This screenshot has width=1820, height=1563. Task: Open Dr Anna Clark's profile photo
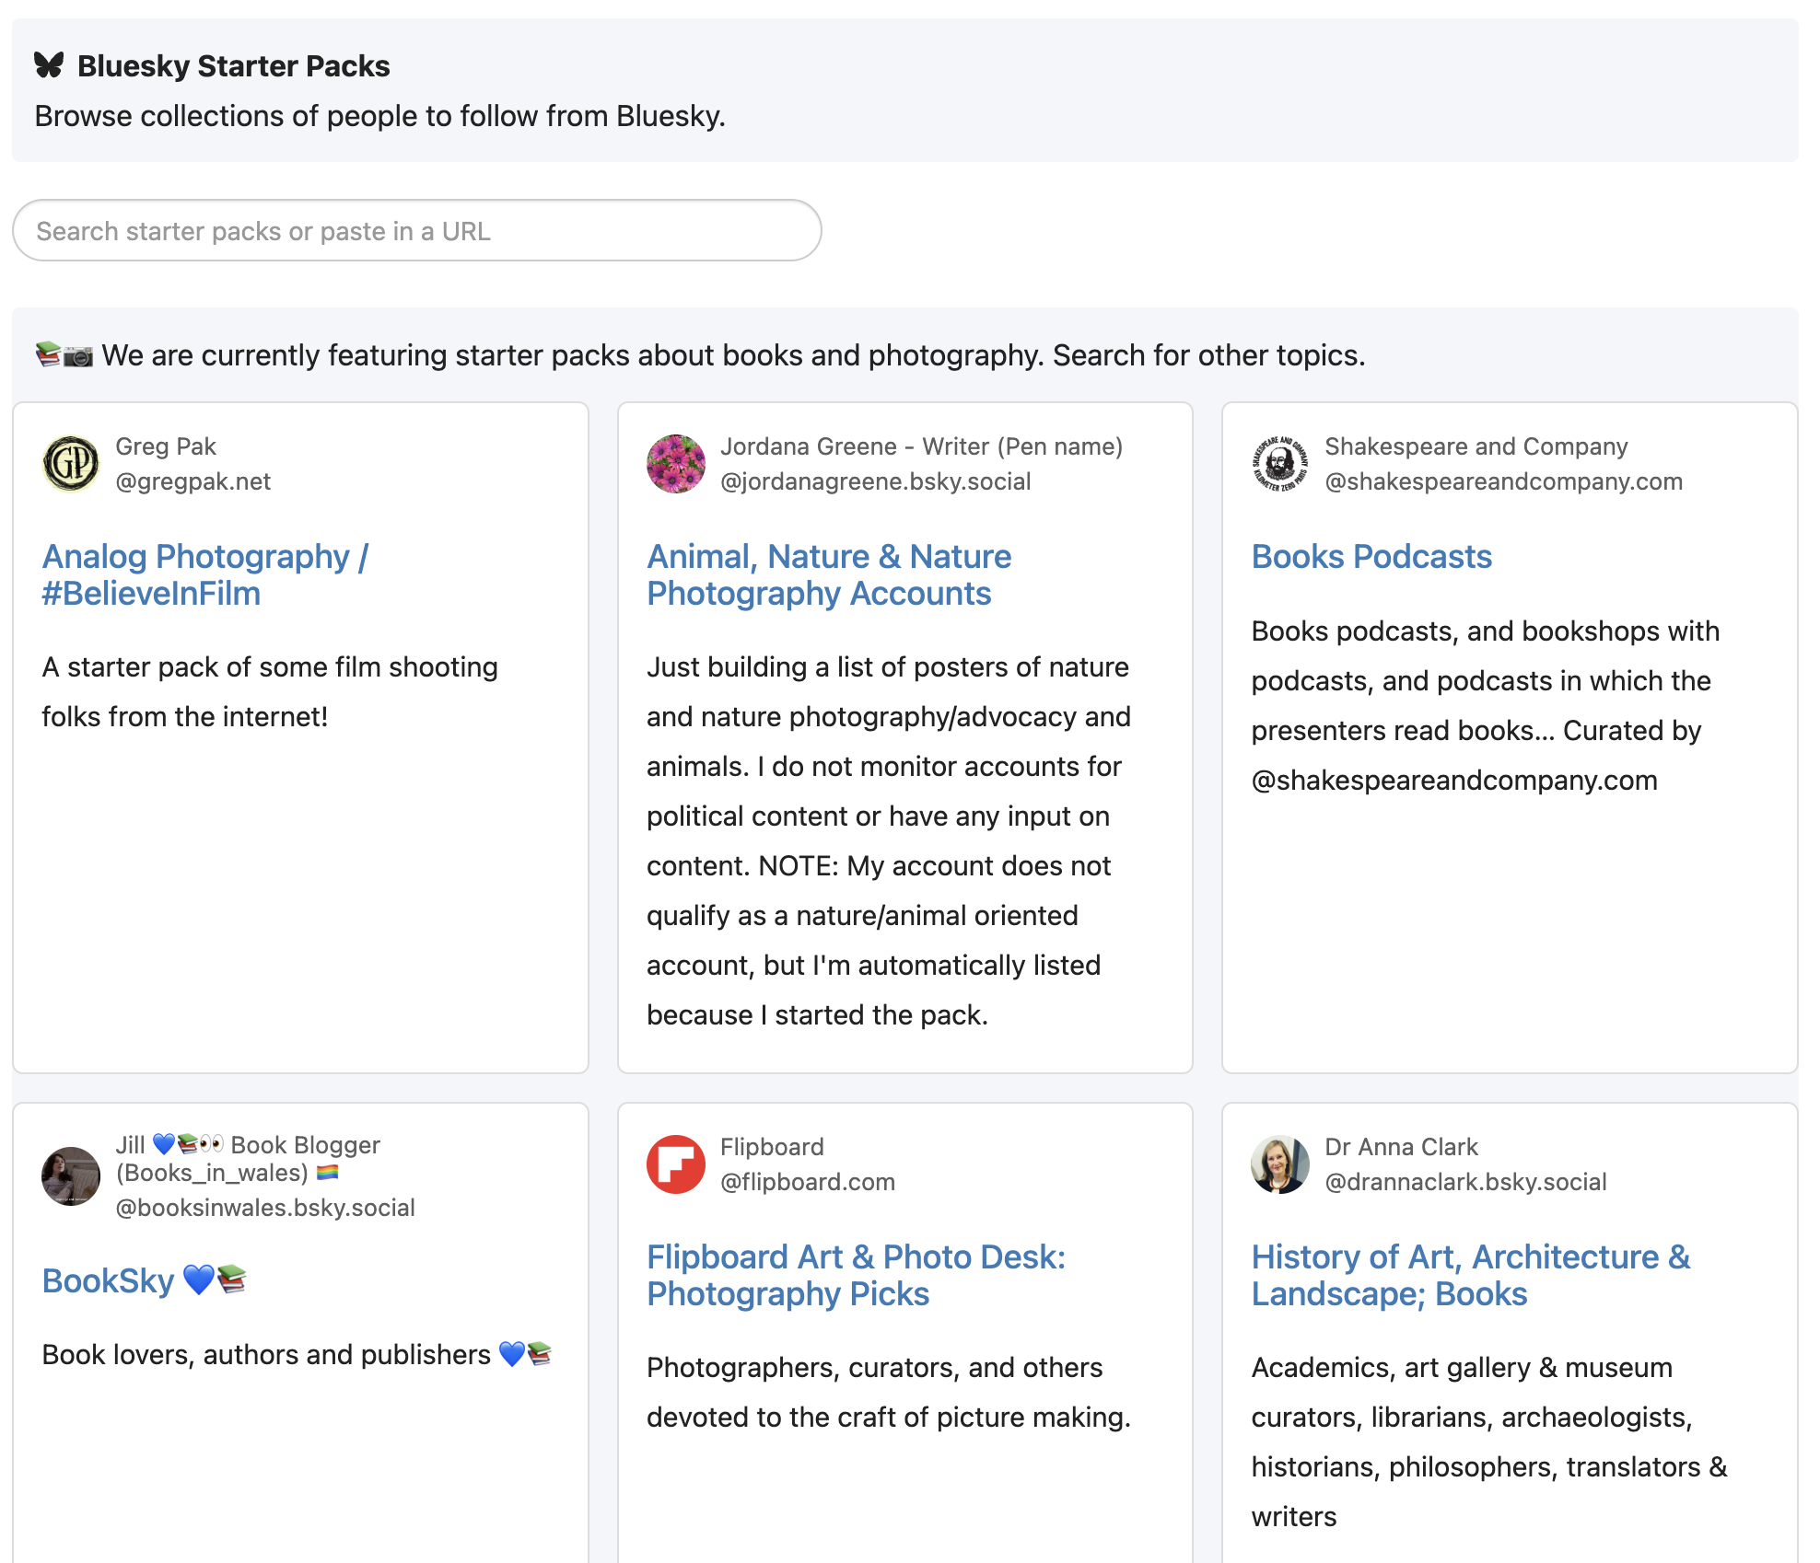[x=1280, y=1164]
